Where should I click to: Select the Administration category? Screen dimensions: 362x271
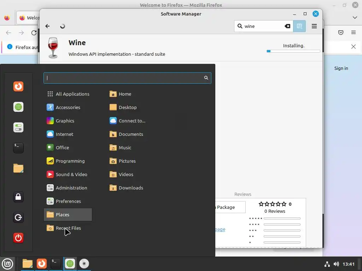[68, 188]
